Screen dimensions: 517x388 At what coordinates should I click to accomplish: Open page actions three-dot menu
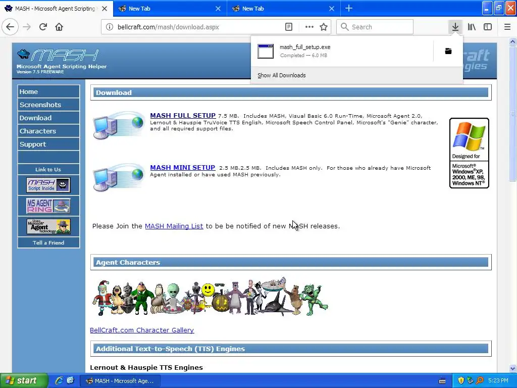tap(309, 27)
